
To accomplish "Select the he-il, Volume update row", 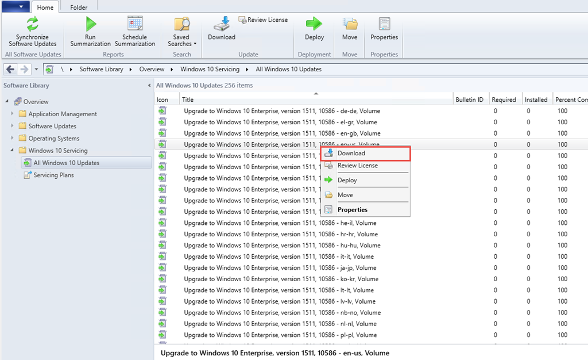I will click(371, 223).
